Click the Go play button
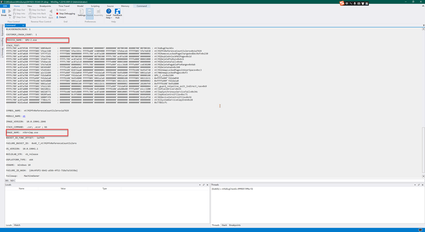425x232 pixels. coord(10,13)
